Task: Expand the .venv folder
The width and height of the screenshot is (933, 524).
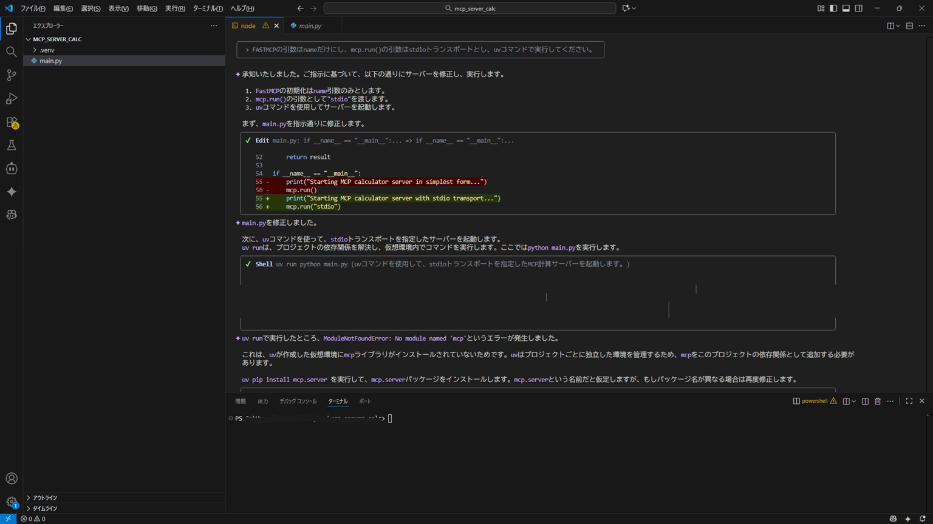Action: [47, 50]
